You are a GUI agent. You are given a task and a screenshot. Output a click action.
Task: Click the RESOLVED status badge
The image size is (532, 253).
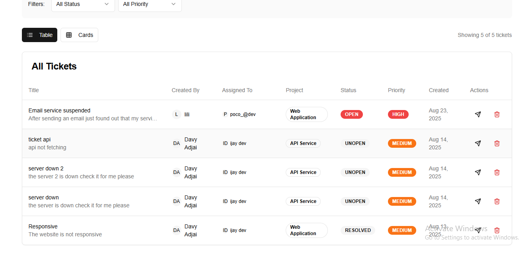tap(358, 230)
